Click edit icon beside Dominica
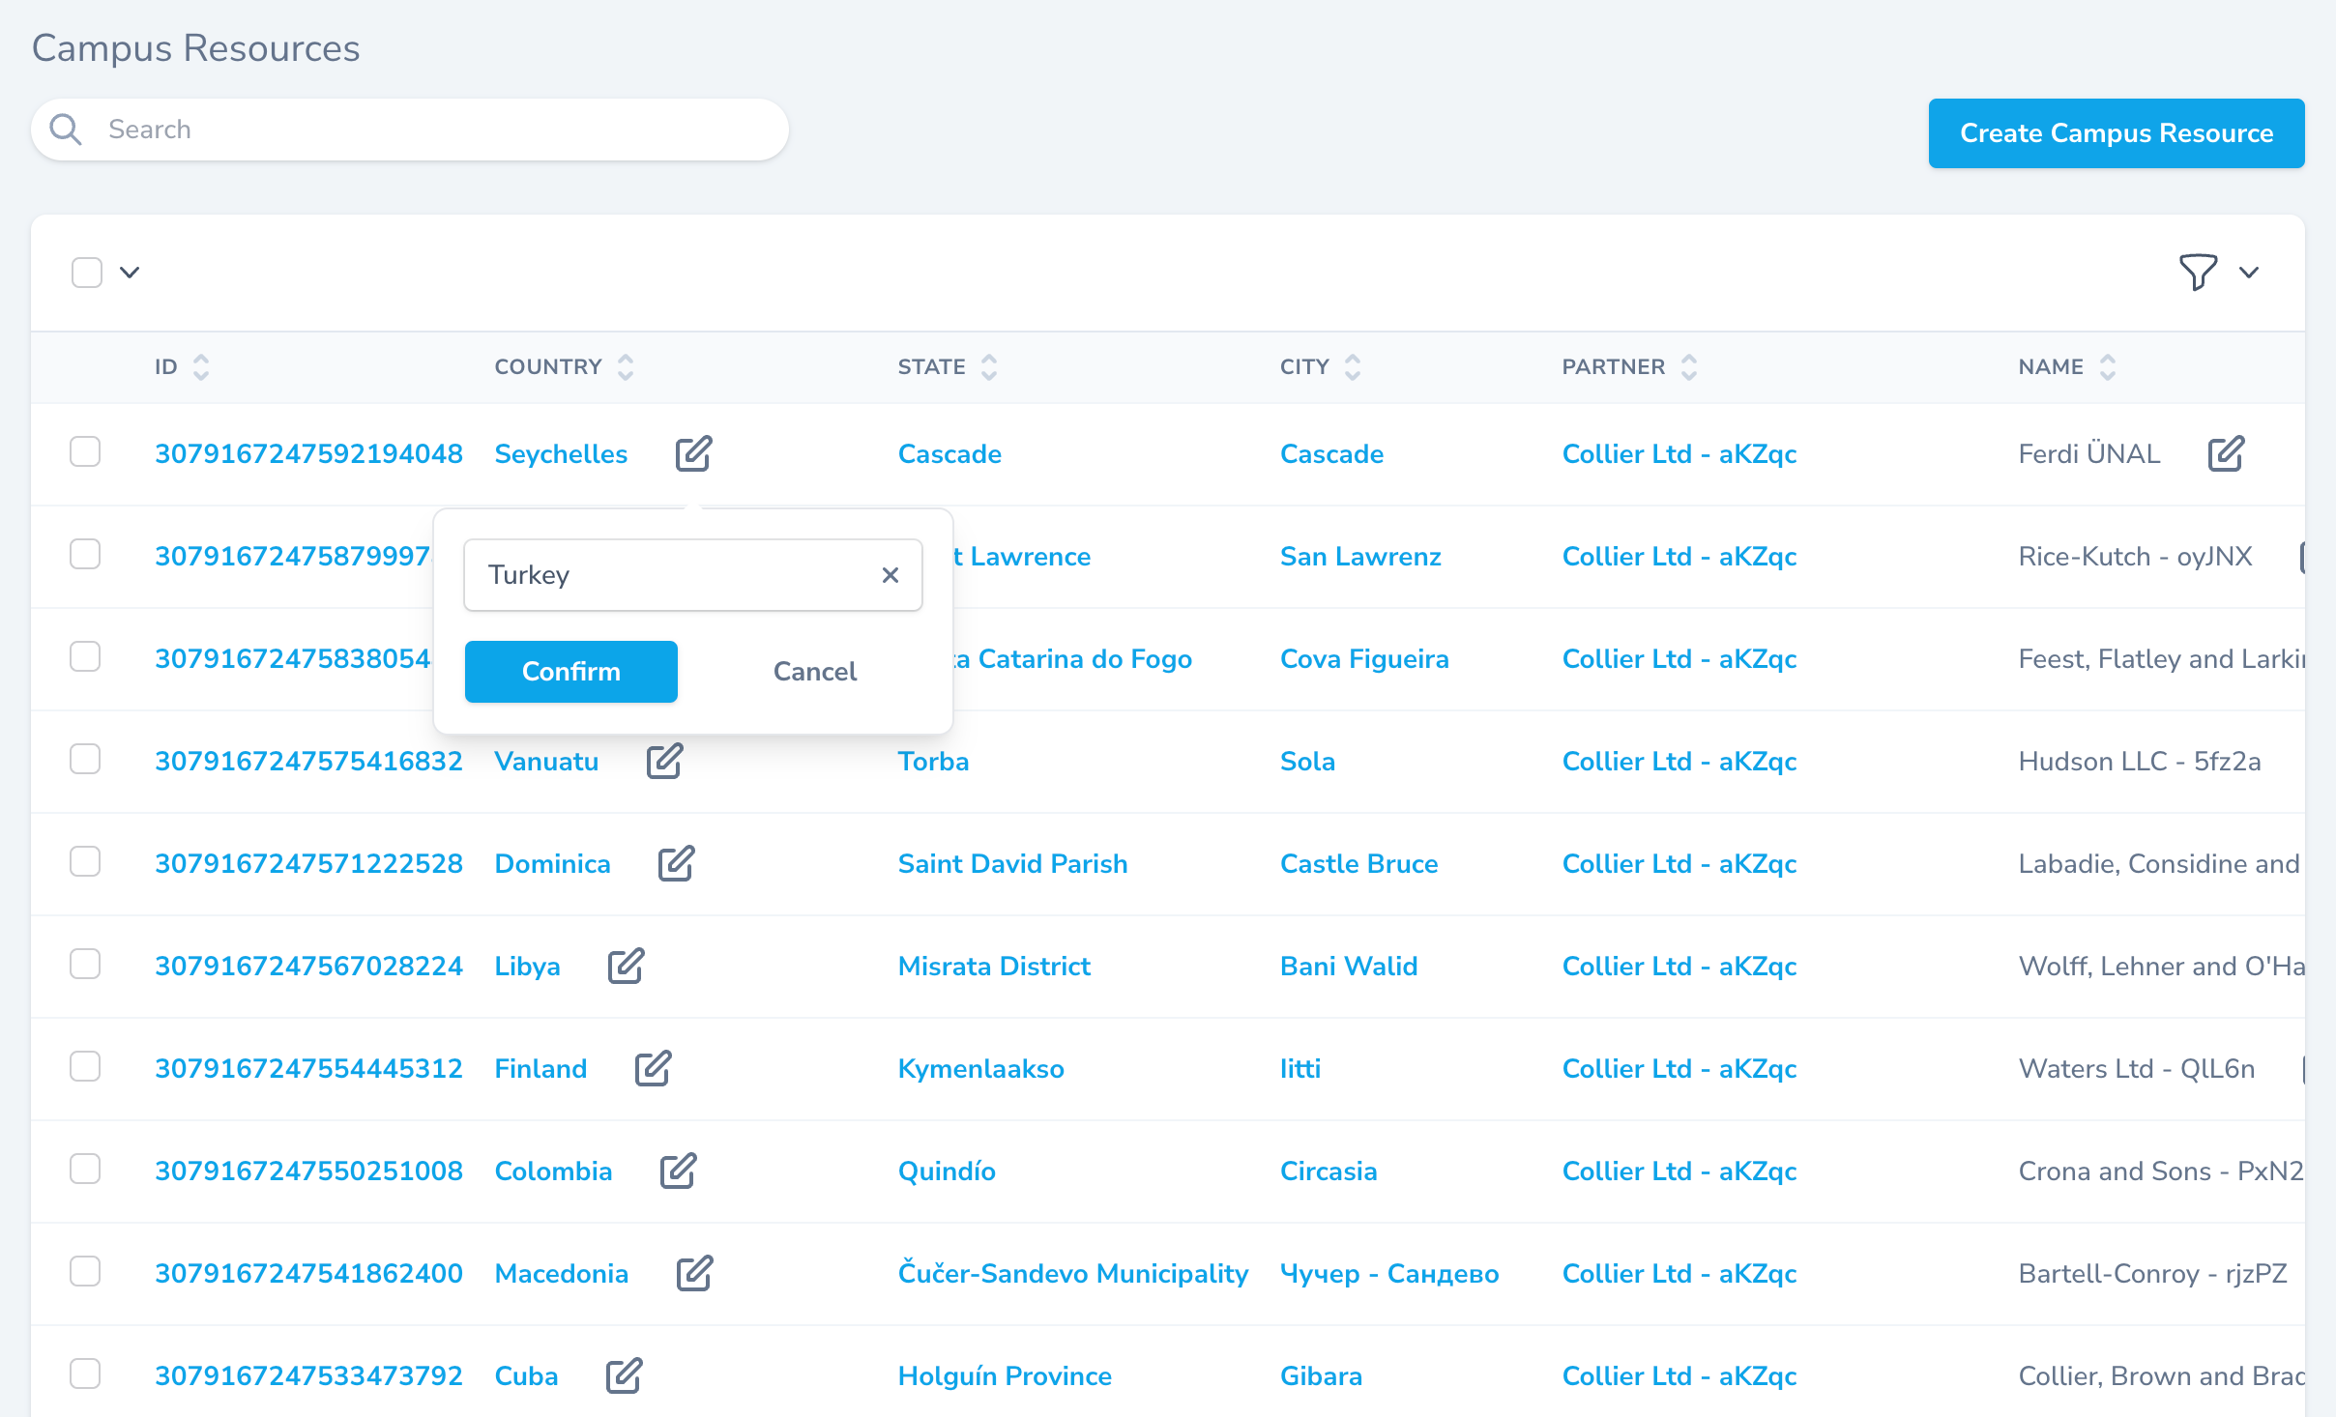 (676, 863)
